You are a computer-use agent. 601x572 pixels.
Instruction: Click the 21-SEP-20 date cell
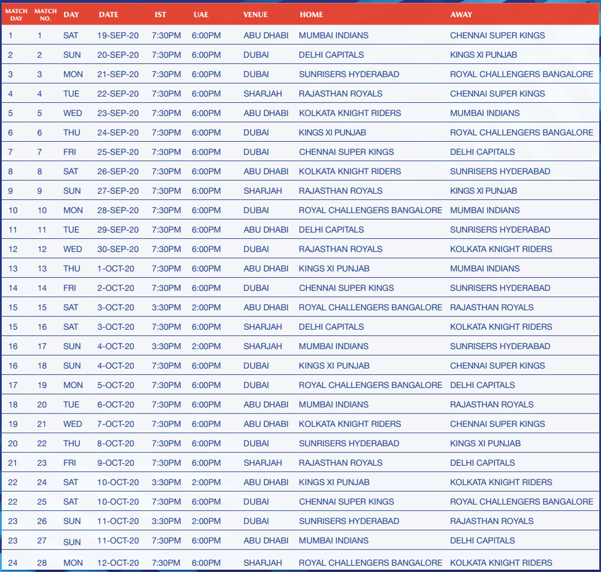[118, 74]
